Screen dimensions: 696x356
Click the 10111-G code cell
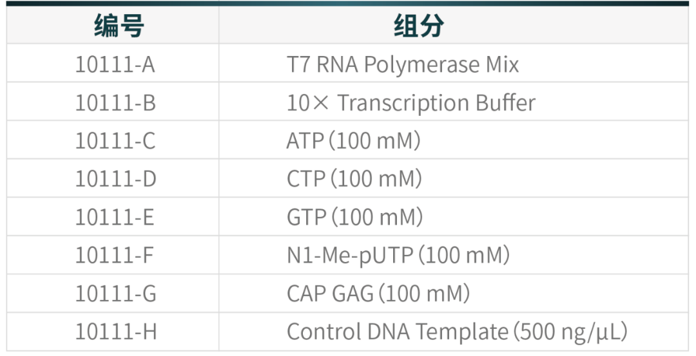(x=113, y=293)
